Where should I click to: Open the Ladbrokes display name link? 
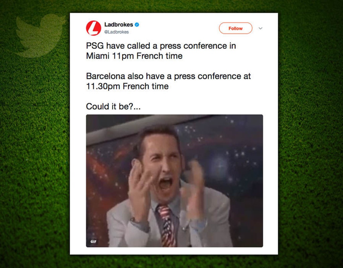coord(119,24)
